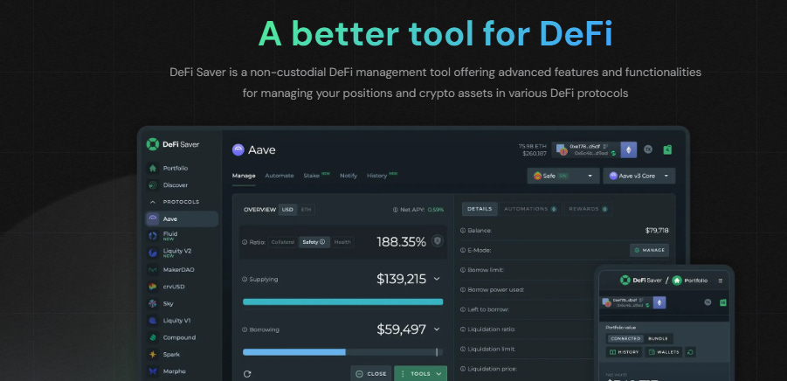Open the wallet address 0xe178 selector
The width and height of the screenshot is (787, 381).
point(586,149)
